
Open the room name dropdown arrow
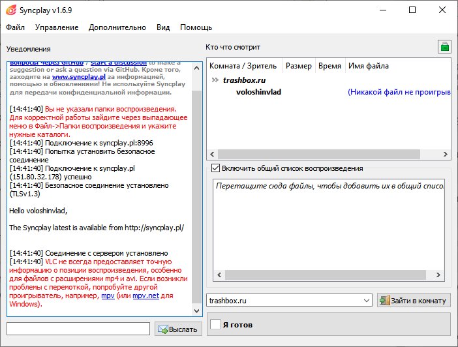(366, 301)
